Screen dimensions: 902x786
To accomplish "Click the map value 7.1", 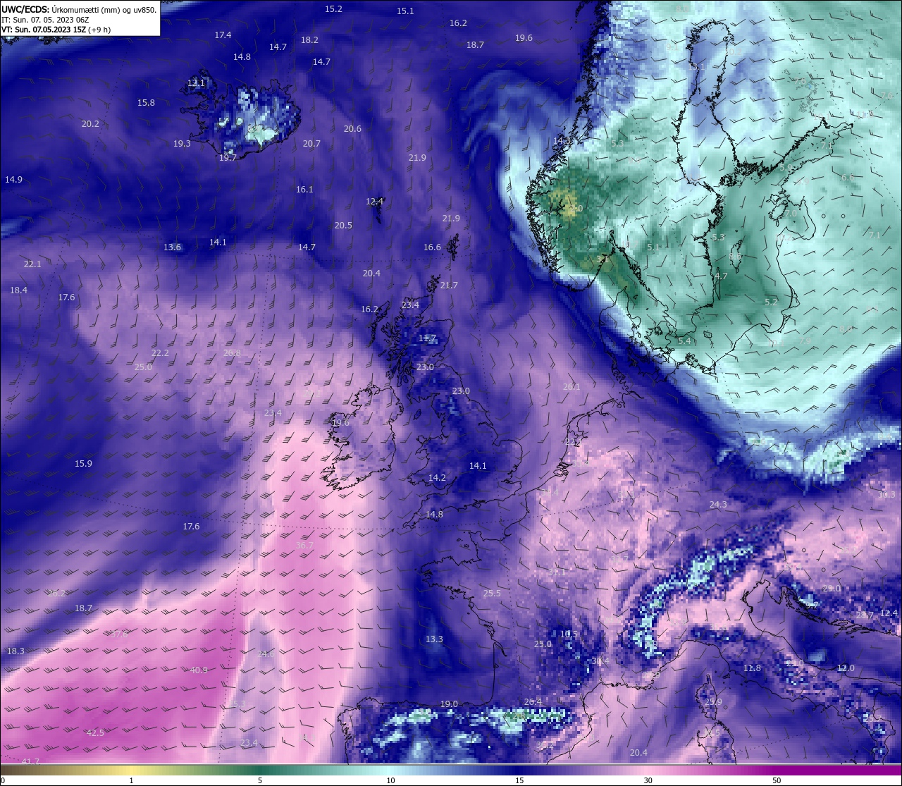I will (x=875, y=235).
